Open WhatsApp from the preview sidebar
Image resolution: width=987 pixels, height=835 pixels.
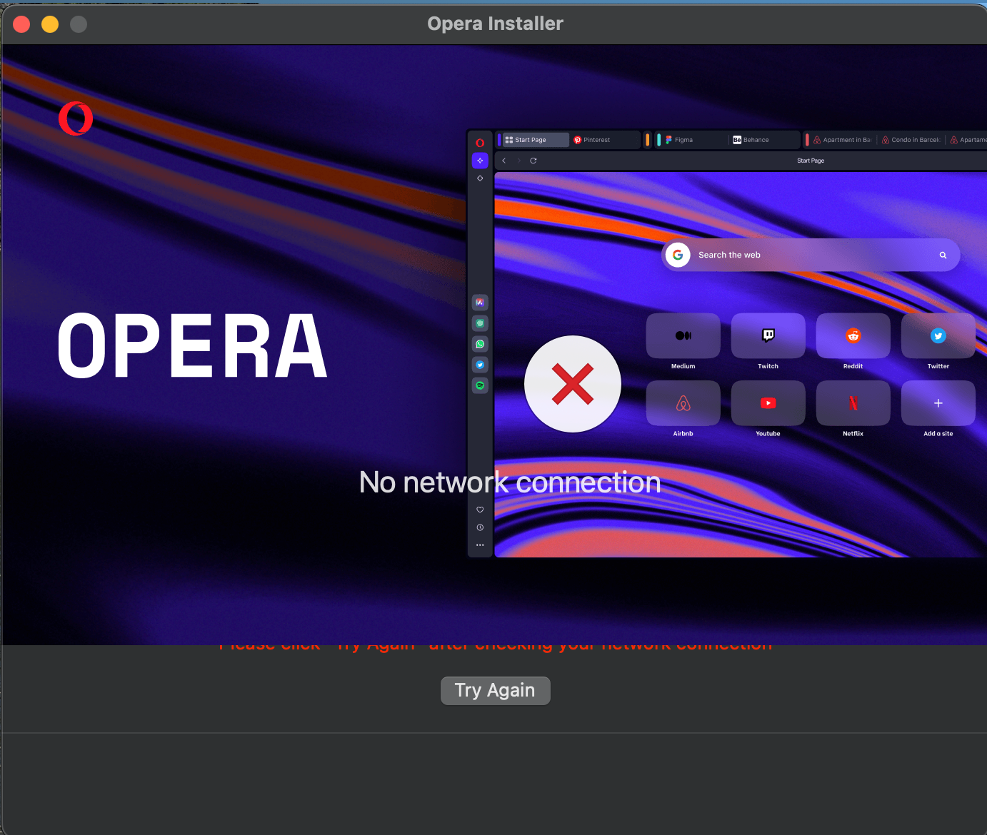[x=480, y=344]
